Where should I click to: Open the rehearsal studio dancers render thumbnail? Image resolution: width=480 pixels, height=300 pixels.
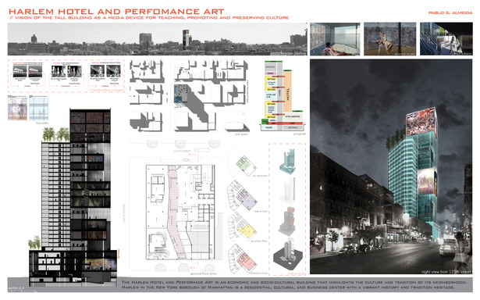389,39
